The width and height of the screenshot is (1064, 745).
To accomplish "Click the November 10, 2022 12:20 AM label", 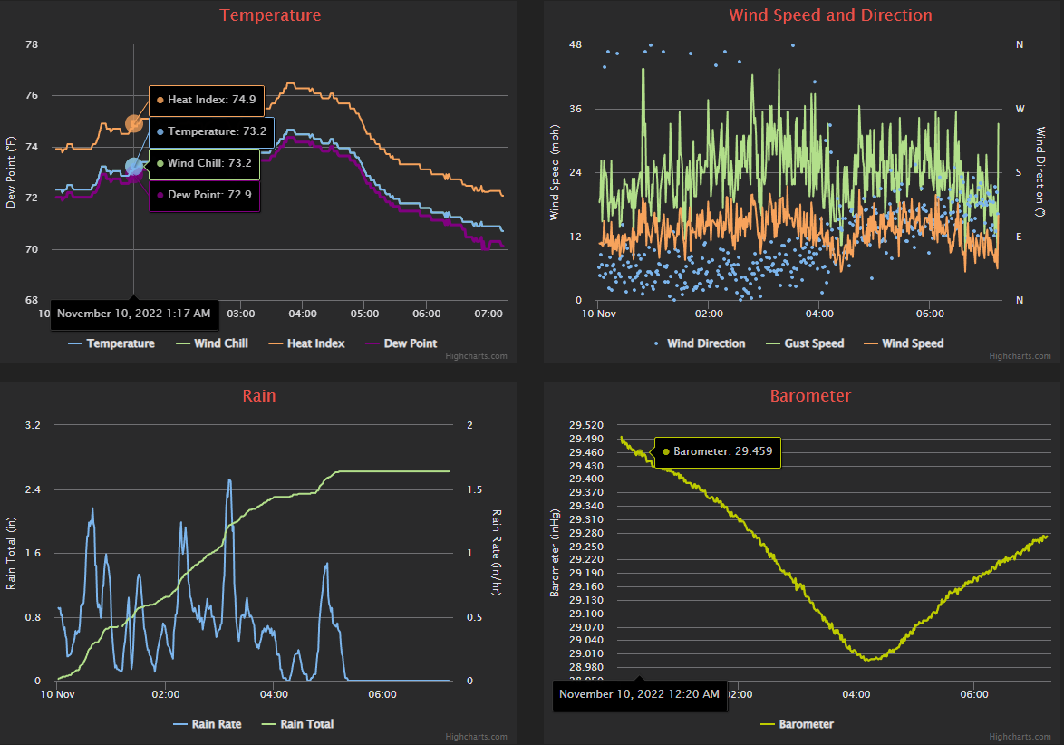I will pyautogui.click(x=639, y=694).
